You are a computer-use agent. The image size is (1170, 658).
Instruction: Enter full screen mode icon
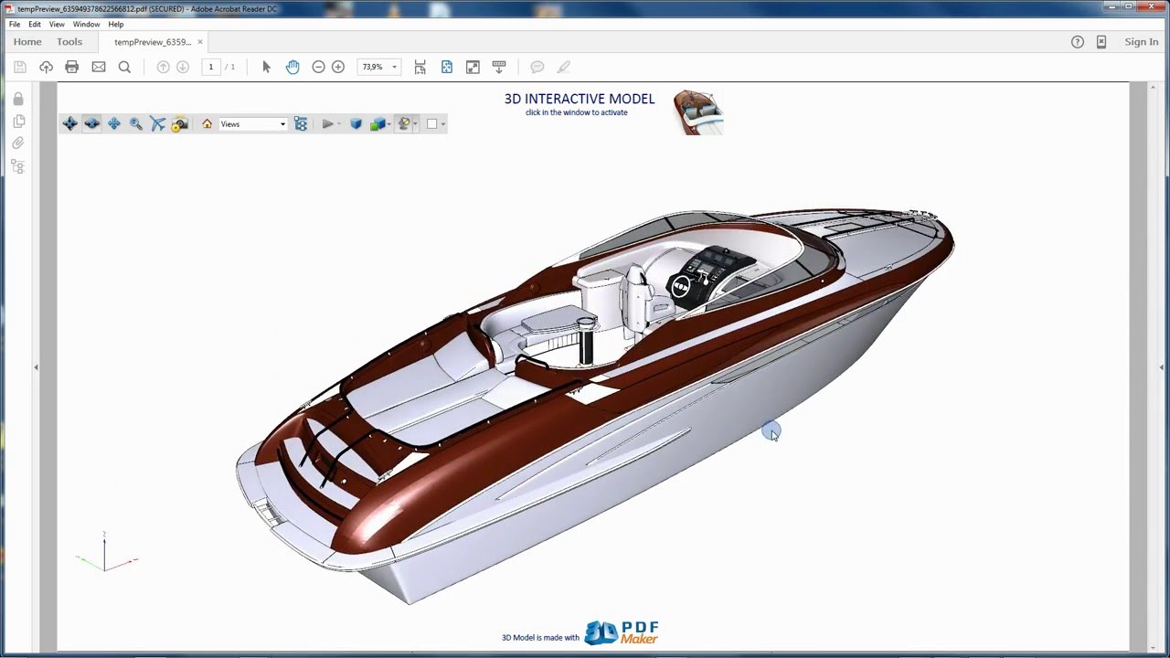pyautogui.click(x=473, y=67)
